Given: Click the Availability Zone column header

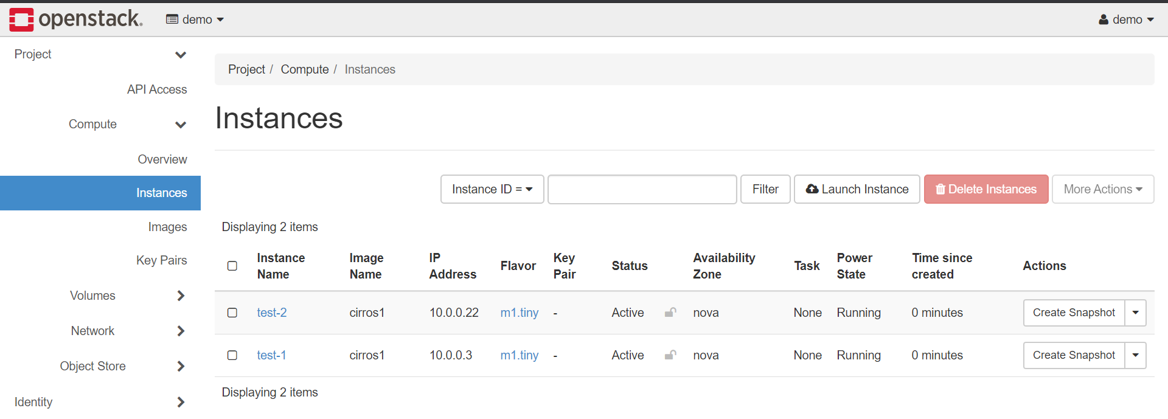Looking at the screenshot, I should click(x=724, y=266).
